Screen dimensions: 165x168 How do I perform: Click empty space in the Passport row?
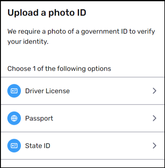click(102, 118)
